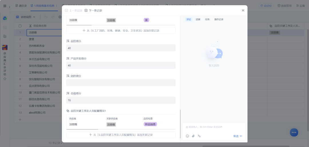This screenshot has height=147, width=309.
Task: Insert link icon in comment toolbar
Action: [199, 136]
